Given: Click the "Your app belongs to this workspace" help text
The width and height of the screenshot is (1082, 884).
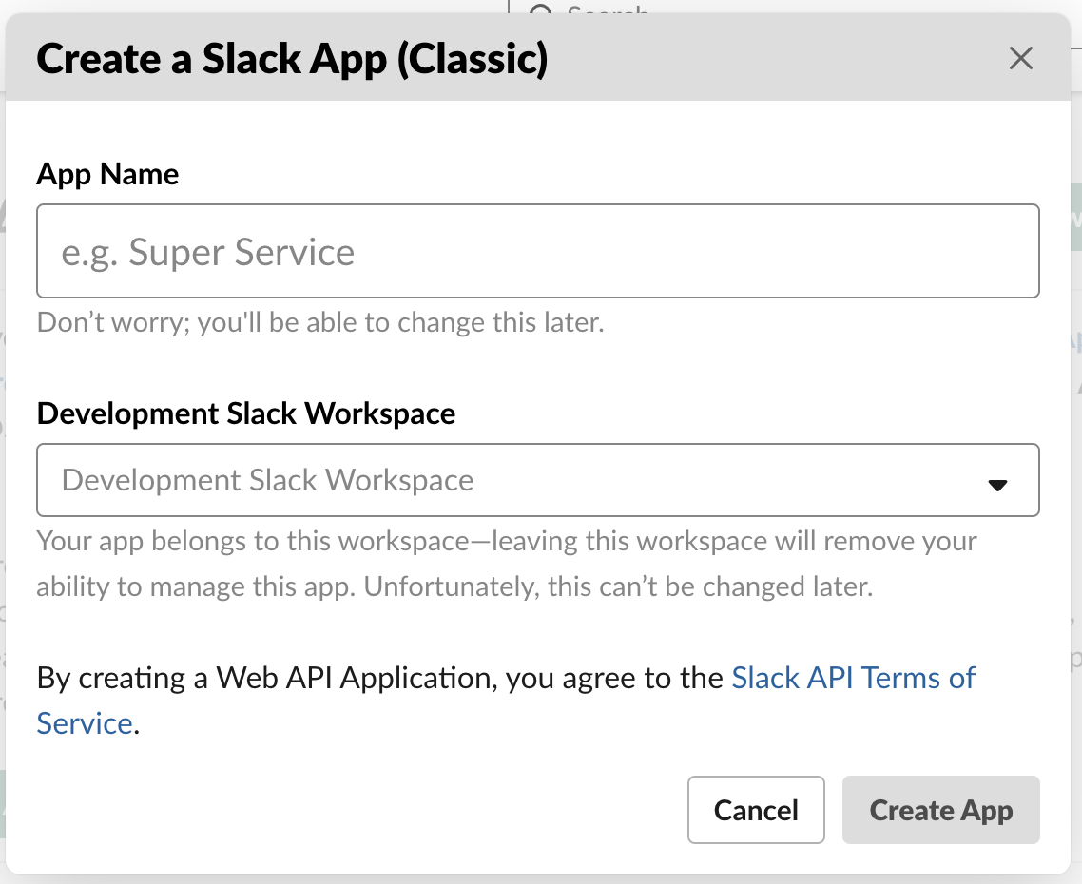Looking at the screenshot, I should pyautogui.click(x=507, y=564).
